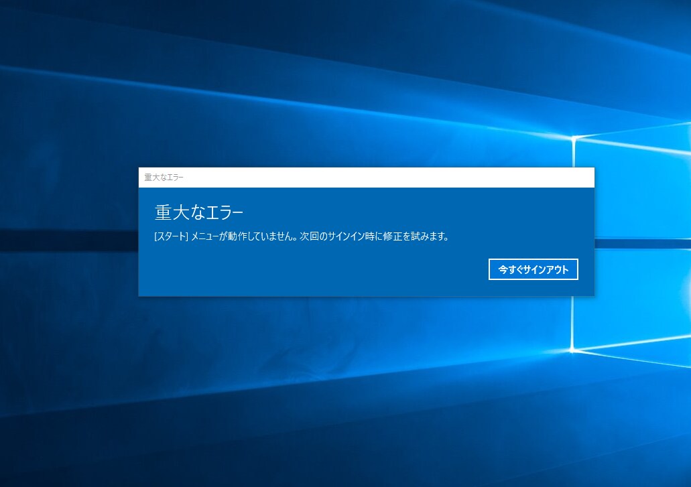The height and width of the screenshot is (487, 691).
Task: Click dark horizontal band left of dialog
Action: [68, 240]
